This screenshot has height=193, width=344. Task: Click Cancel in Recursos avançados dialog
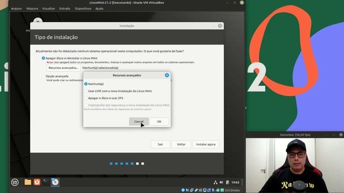click(x=139, y=122)
